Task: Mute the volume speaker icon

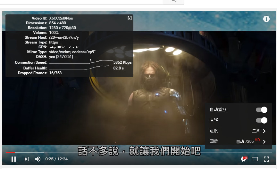Action: click(38, 159)
